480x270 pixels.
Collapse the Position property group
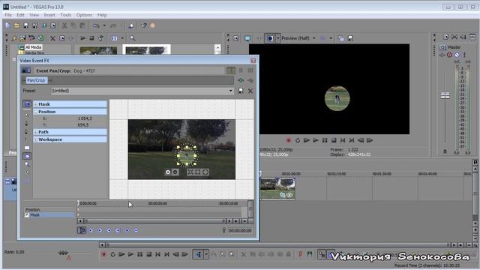pos(36,112)
